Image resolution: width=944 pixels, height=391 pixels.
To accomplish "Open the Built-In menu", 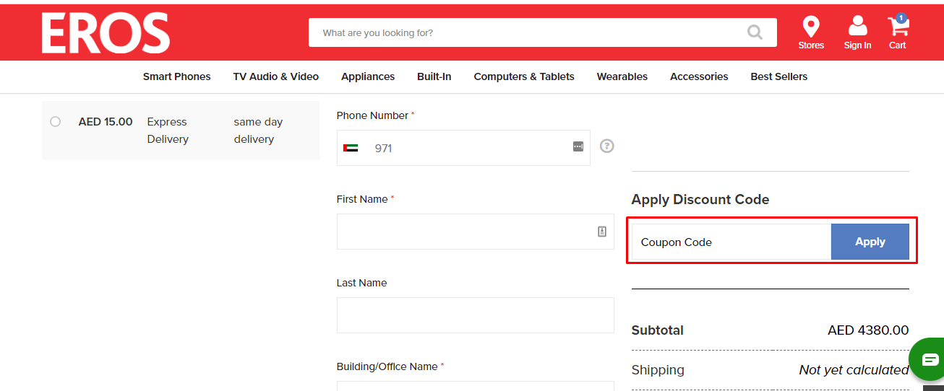I will (434, 76).
